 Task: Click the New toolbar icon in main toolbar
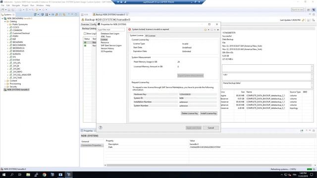[3, 10]
